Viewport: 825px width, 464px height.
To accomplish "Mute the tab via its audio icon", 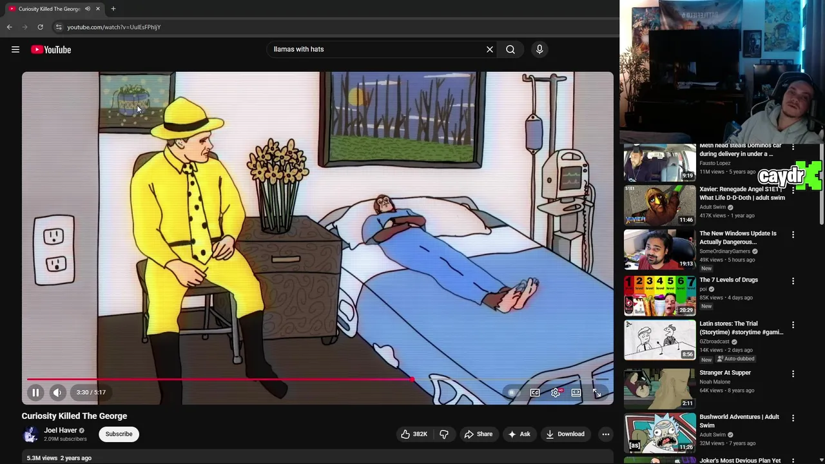I will tap(87, 9).
